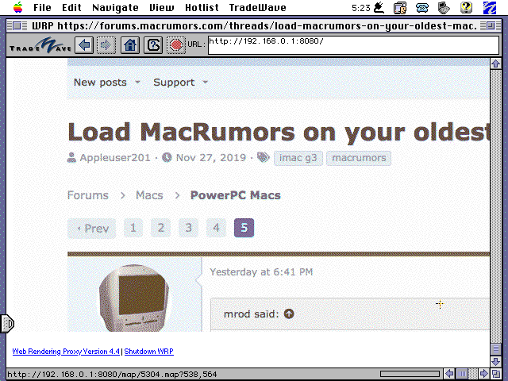Go to thread page 2

[x=160, y=228]
